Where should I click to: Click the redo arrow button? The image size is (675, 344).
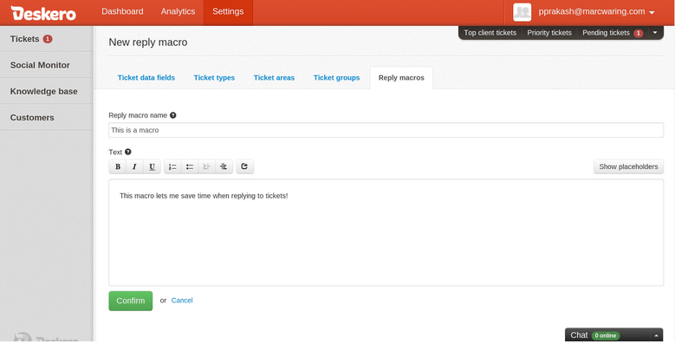pyautogui.click(x=244, y=166)
